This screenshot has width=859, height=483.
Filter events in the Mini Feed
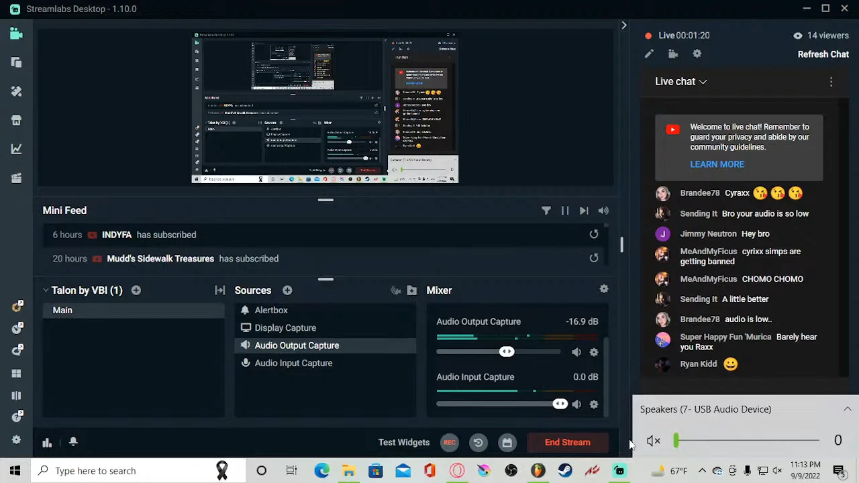546,210
